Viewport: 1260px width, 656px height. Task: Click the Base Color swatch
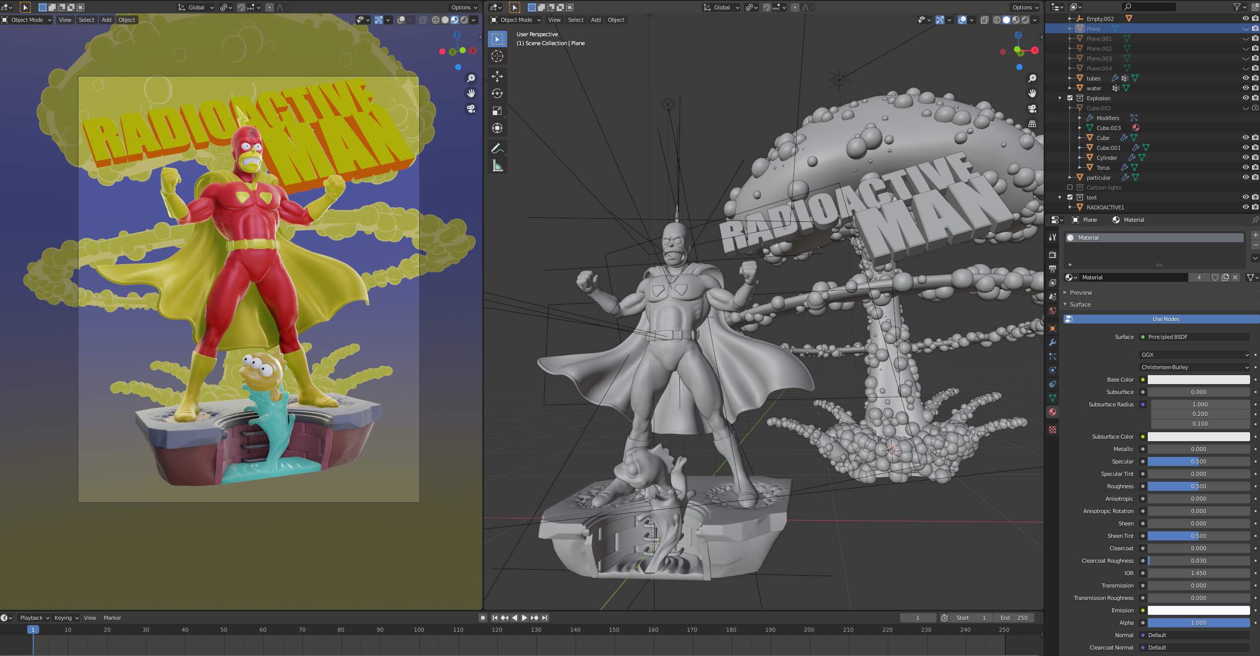coord(1198,380)
